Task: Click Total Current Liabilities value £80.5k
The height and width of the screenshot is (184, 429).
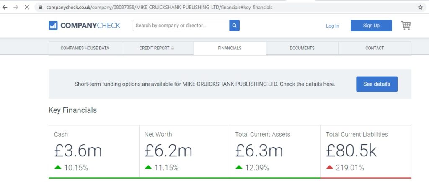Action: pyautogui.click(x=351, y=151)
